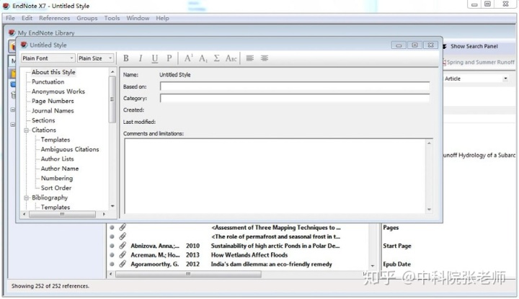519x299 pixels.
Task: Collapse the Bibliography tree node
Action: pos(27,198)
